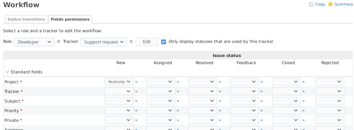
Task: Open the Role dropdown showing Developer
Action: 34,42
